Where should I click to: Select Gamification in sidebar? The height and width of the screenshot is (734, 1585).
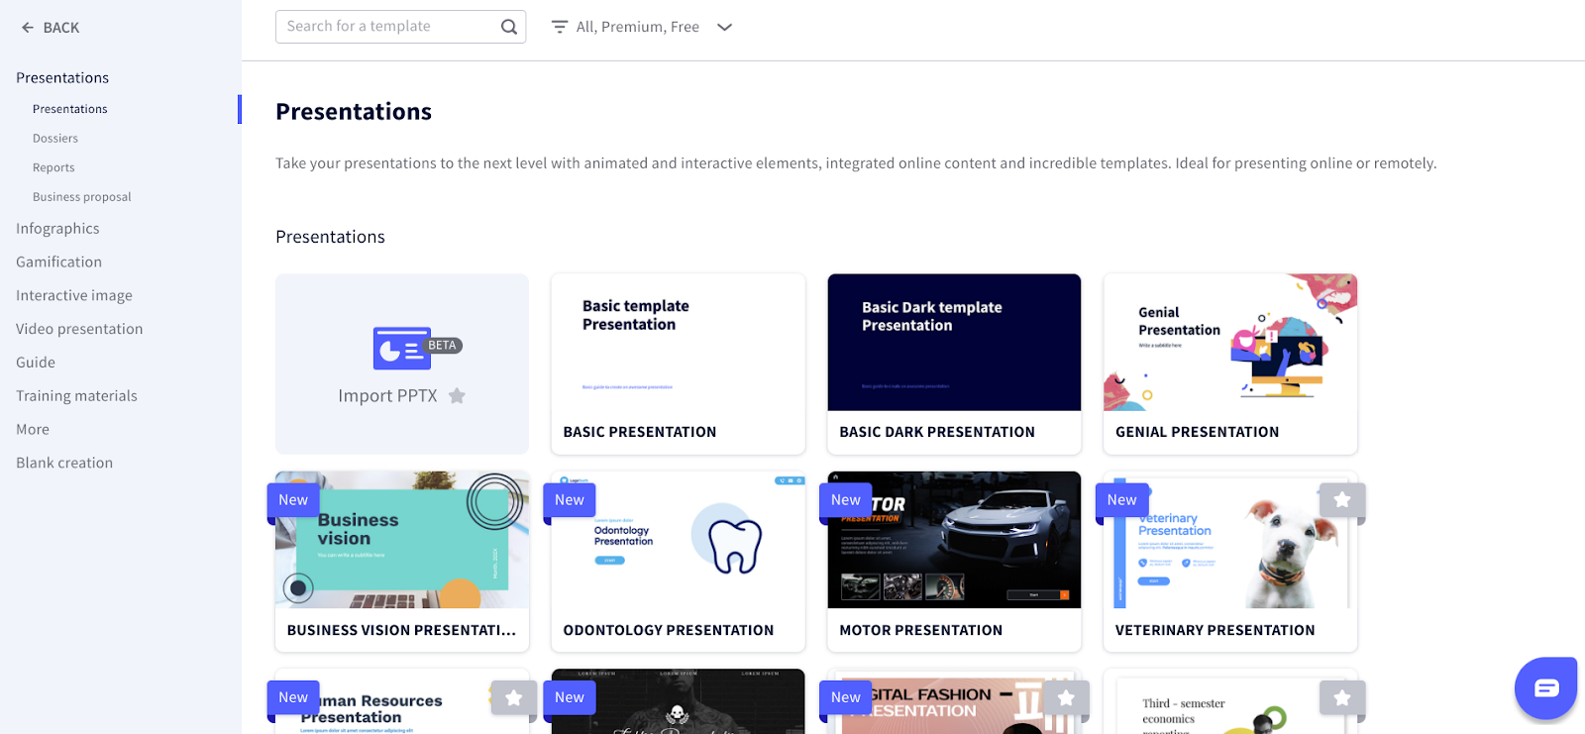pyautogui.click(x=58, y=262)
